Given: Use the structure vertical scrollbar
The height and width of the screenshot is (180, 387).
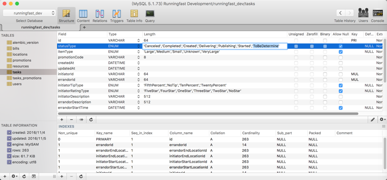Looking at the screenshot, I should tap(385, 61).
